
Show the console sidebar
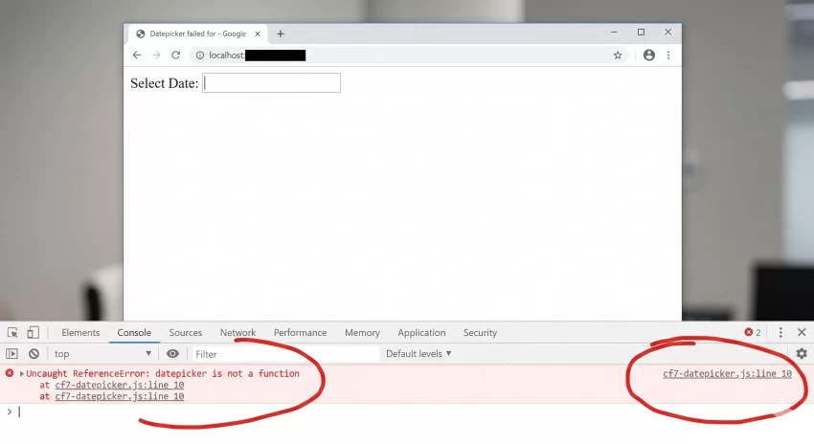pos(11,354)
